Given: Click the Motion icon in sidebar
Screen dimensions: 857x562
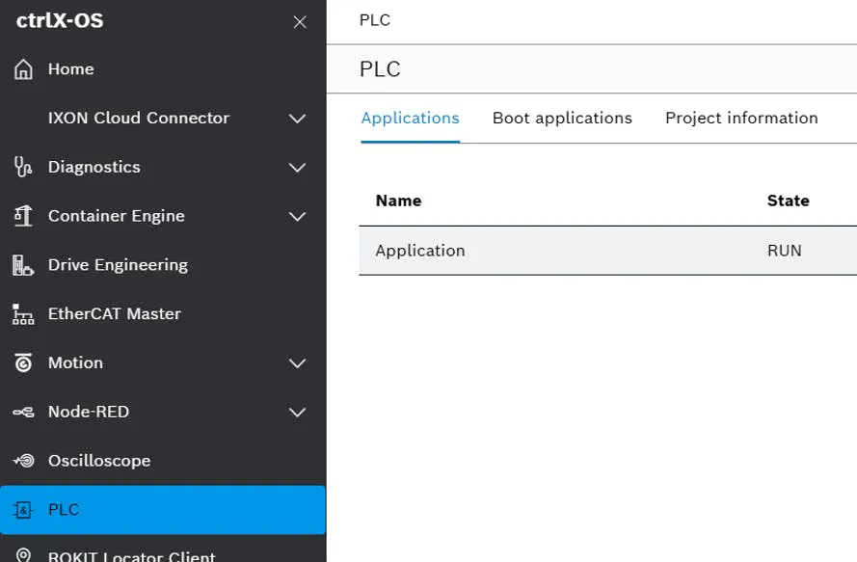Looking at the screenshot, I should (x=23, y=363).
